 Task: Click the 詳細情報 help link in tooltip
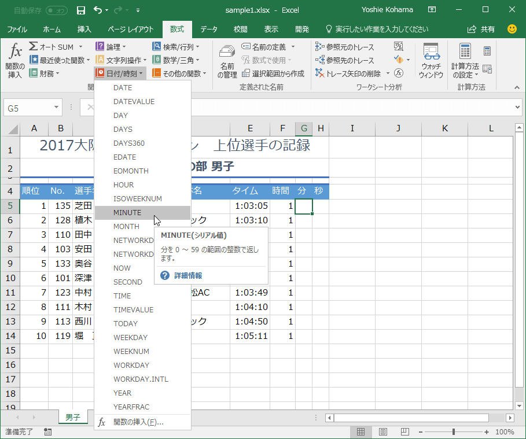[188, 276]
